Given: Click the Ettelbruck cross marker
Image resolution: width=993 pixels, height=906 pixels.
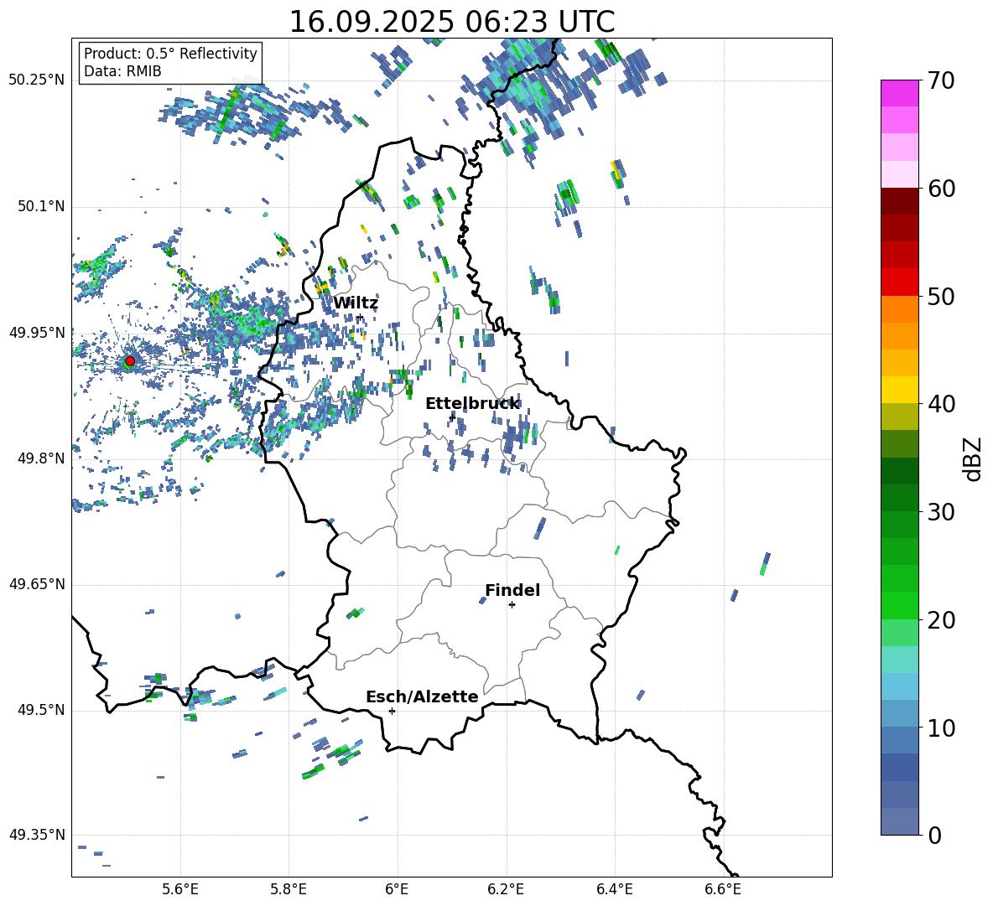Looking at the screenshot, I should point(452,417).
